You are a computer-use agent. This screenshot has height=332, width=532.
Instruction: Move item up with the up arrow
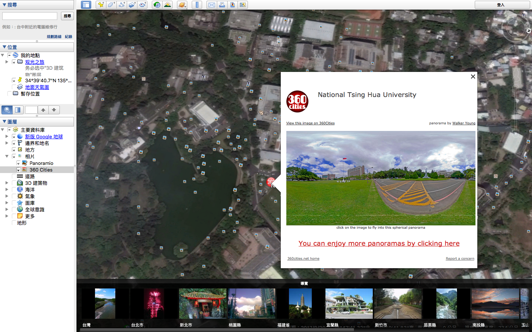click(43, 110)
